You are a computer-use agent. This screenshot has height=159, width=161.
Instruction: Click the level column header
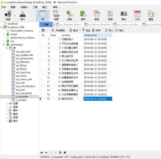[56, 35]
